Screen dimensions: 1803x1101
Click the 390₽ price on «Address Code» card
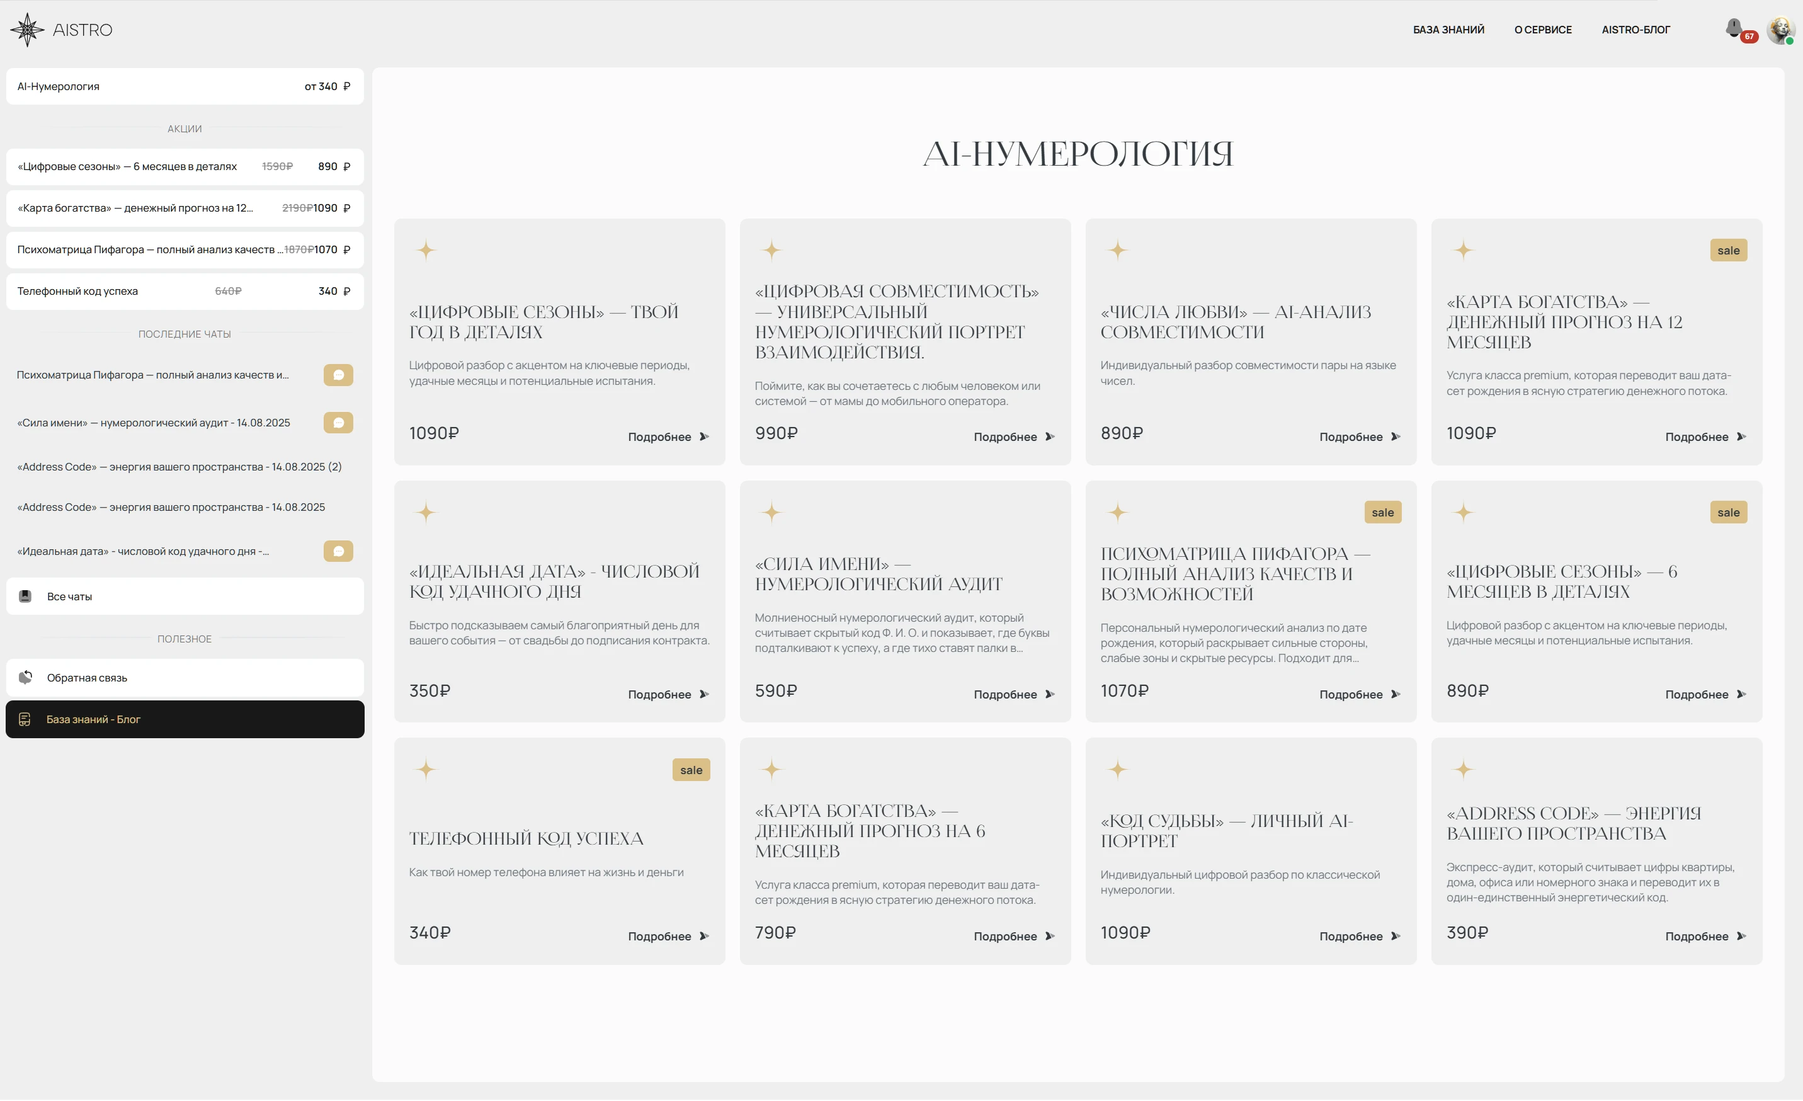(1467, 933)
